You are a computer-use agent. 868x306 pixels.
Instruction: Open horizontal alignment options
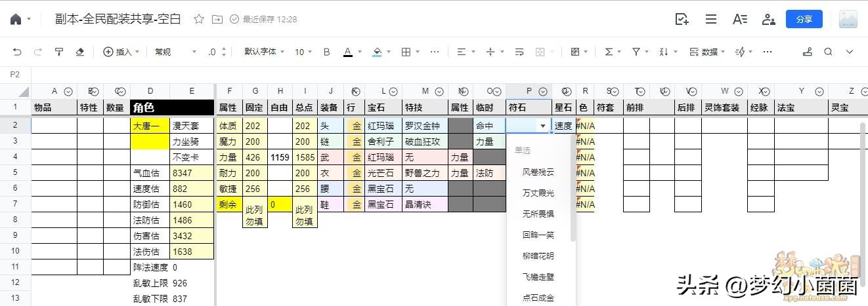click(x=462, y=52)
